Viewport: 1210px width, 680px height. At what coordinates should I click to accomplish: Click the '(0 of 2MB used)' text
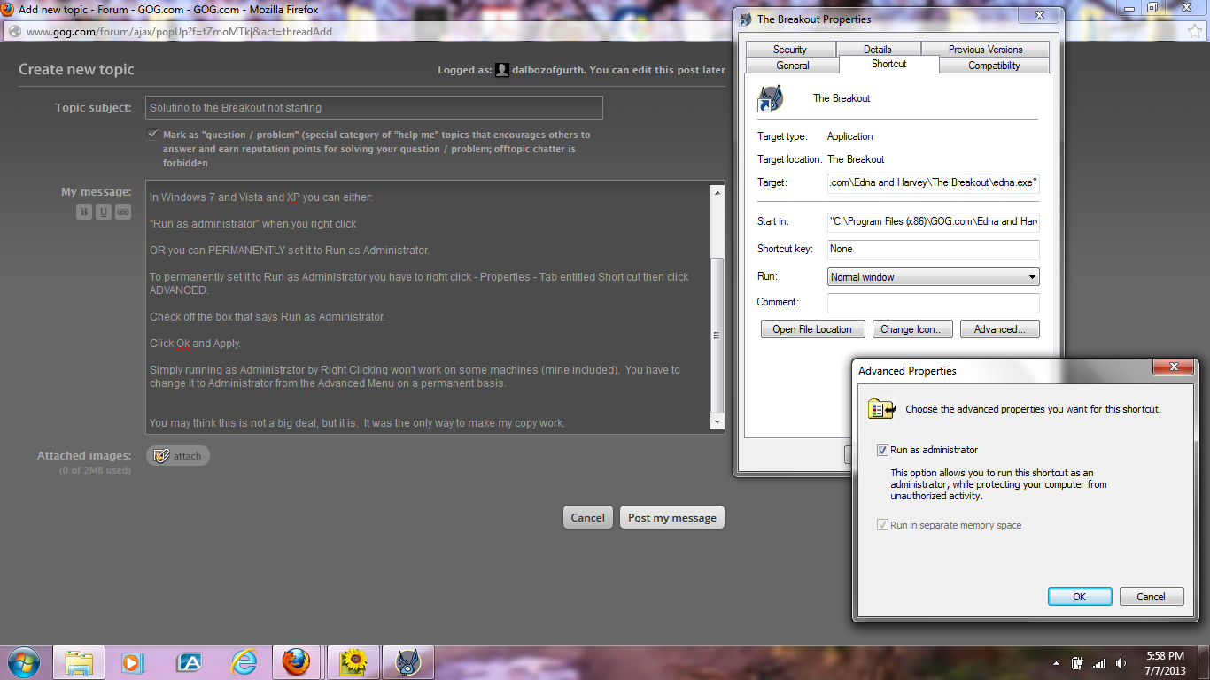(95, 470)
